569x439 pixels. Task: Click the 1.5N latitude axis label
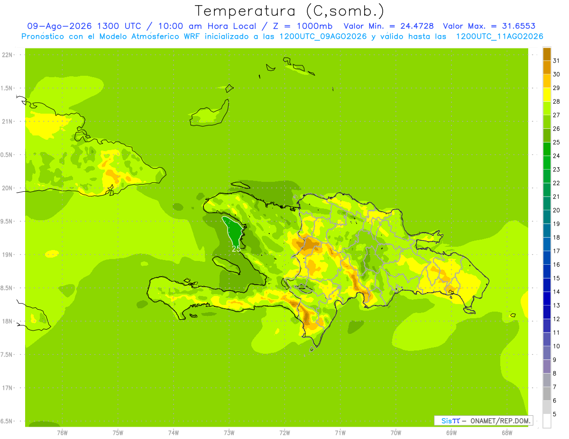coord(7,88)
